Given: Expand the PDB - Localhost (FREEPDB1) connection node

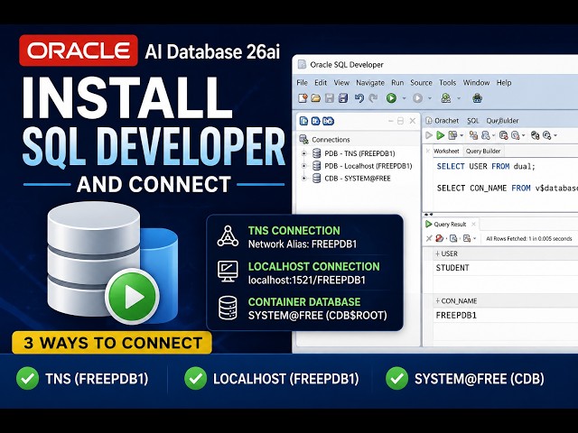Looking at the screenshot, I should tap(304, 166).
